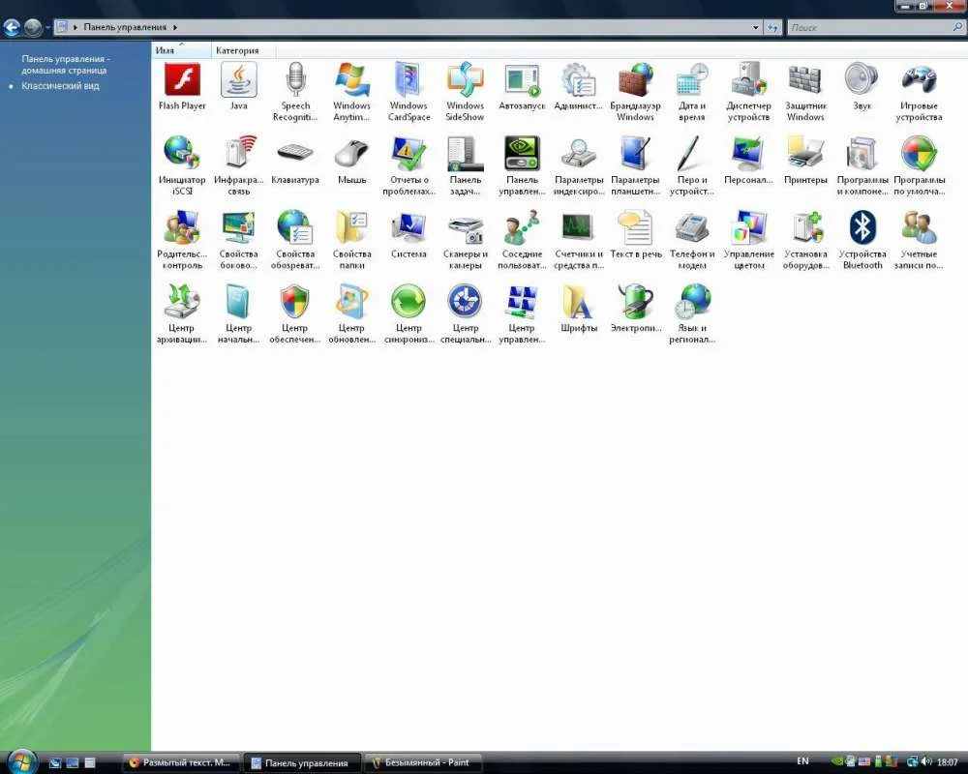Open the Java control panel icon
Viewport: 968px width, 774px height.
[238, 86]
